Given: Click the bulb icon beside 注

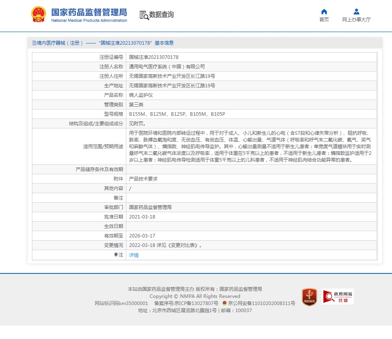Looking at the screenshot, I should click(x=116, y=255).
